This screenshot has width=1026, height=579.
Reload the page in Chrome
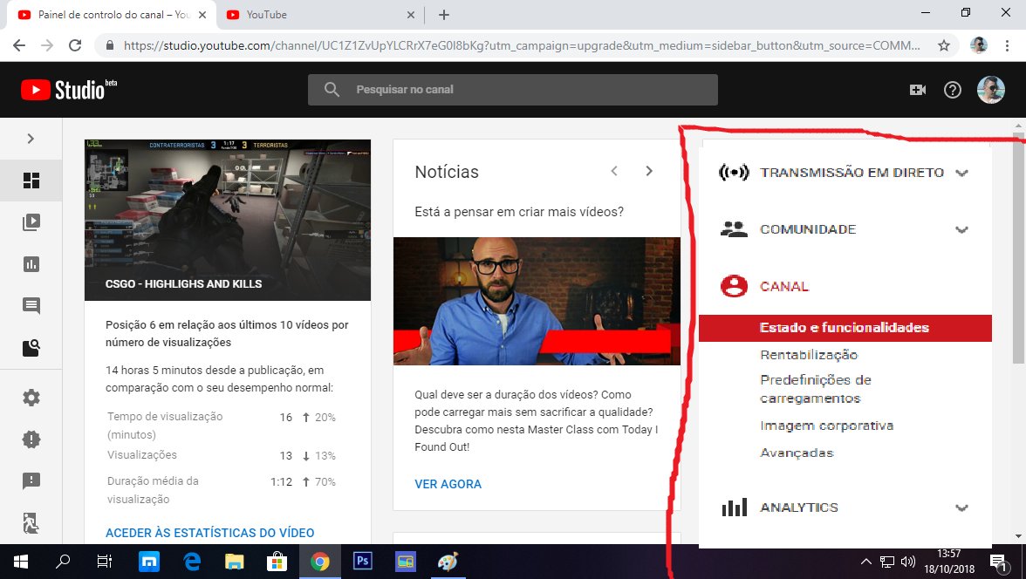[x=75, y=45]
